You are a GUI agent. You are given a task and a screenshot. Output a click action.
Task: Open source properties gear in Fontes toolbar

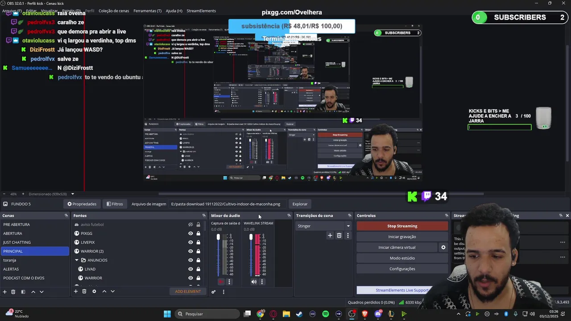click(x=94, y=291)
